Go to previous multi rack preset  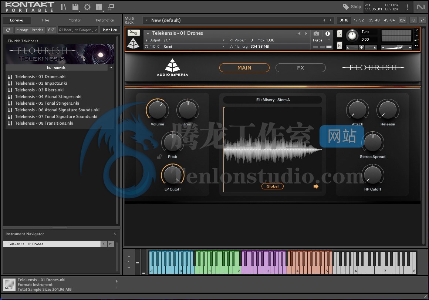click(324, 20)
